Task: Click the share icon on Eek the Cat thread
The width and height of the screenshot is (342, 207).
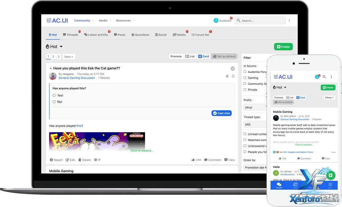Action: pyautogui.click(x=227, y=76)
